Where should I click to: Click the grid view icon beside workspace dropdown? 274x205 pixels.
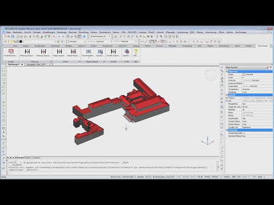pyautogui.click(x=115, y=36)
